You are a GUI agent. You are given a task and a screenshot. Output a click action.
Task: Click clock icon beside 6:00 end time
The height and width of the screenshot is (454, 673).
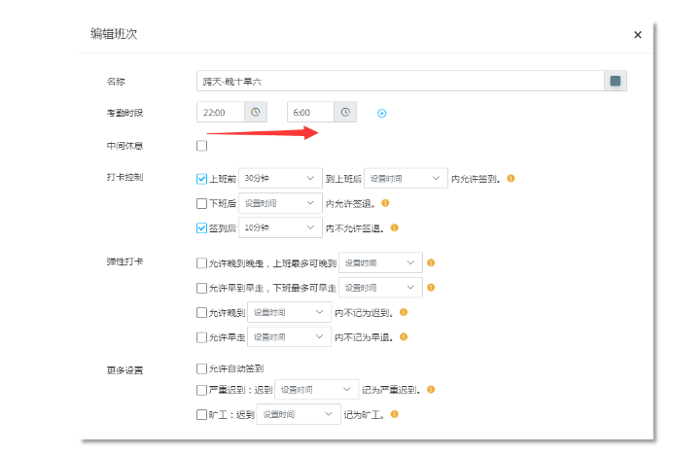[345, 113]
